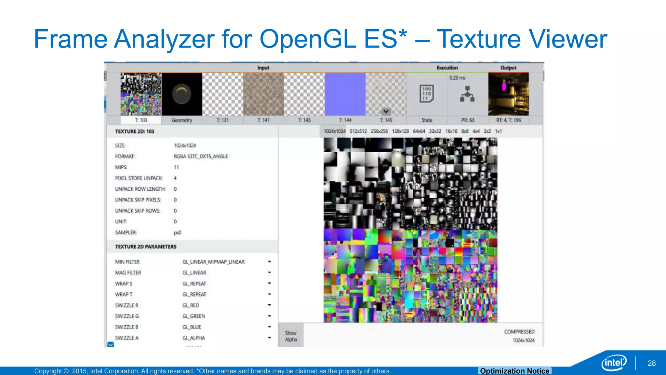Select the 32x32 mip level tab

(x=435, y=131)
